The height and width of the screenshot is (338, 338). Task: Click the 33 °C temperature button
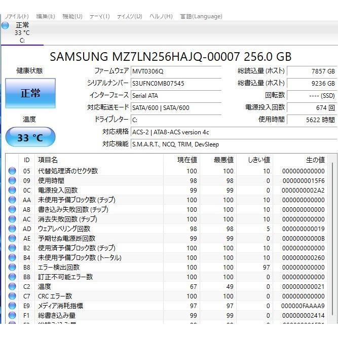(30, 137)
